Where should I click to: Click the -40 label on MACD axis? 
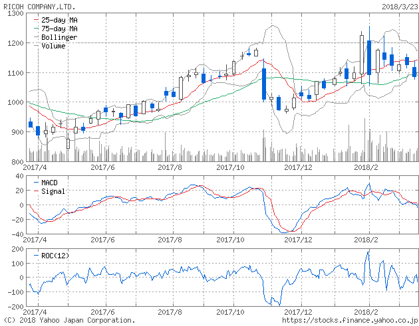(x=14, y=234)
